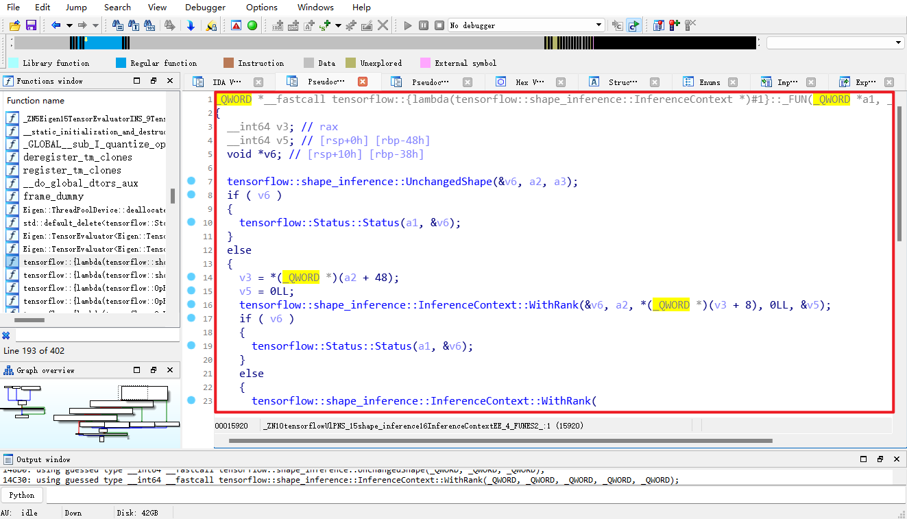Viewport: 907px width, 519px height.
Task: Pause the debugger process
Action: [x=423, y=25]
